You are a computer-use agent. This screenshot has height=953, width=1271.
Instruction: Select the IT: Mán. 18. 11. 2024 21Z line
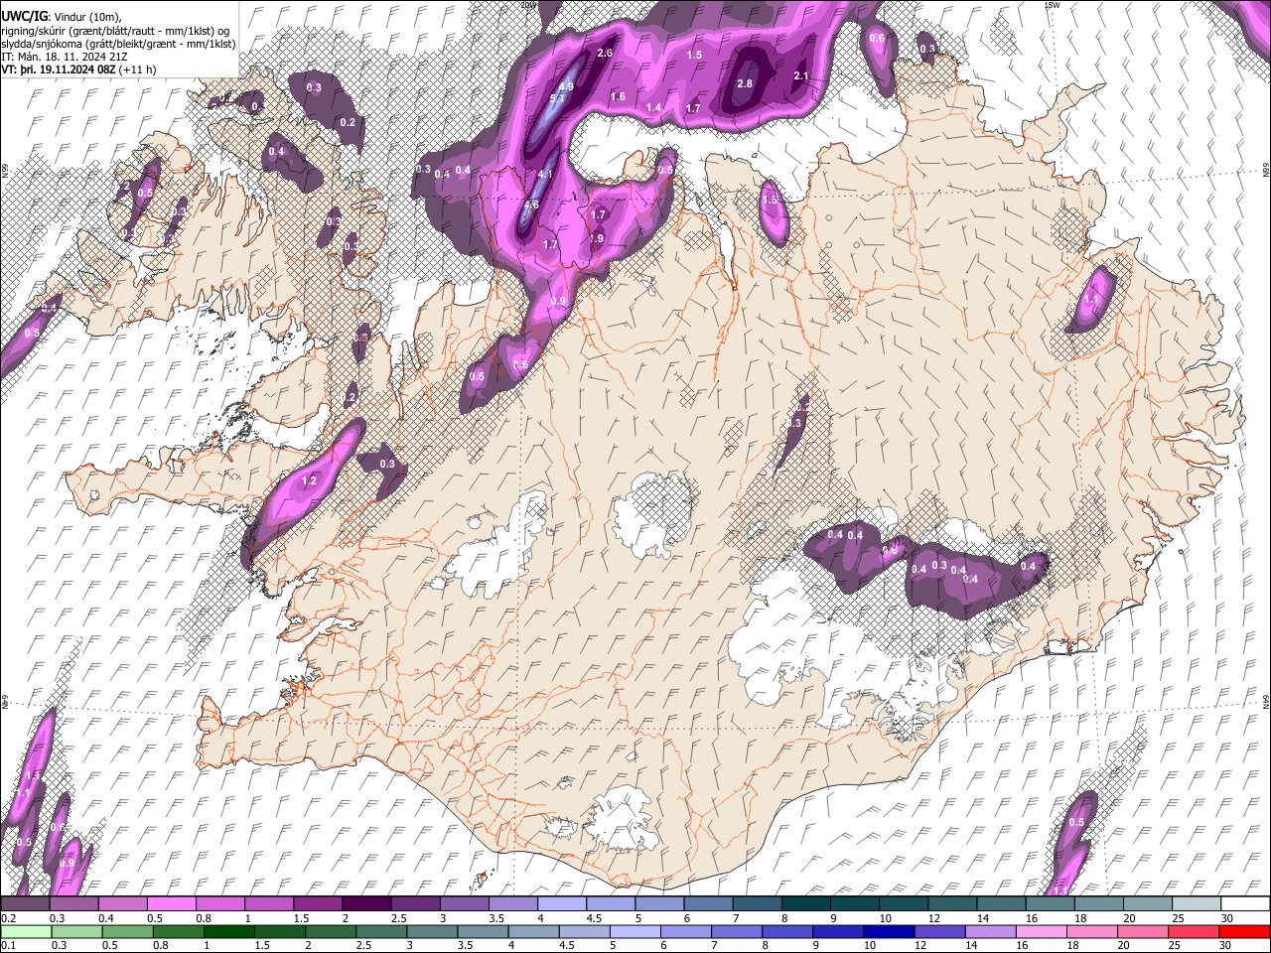(64, 57)
